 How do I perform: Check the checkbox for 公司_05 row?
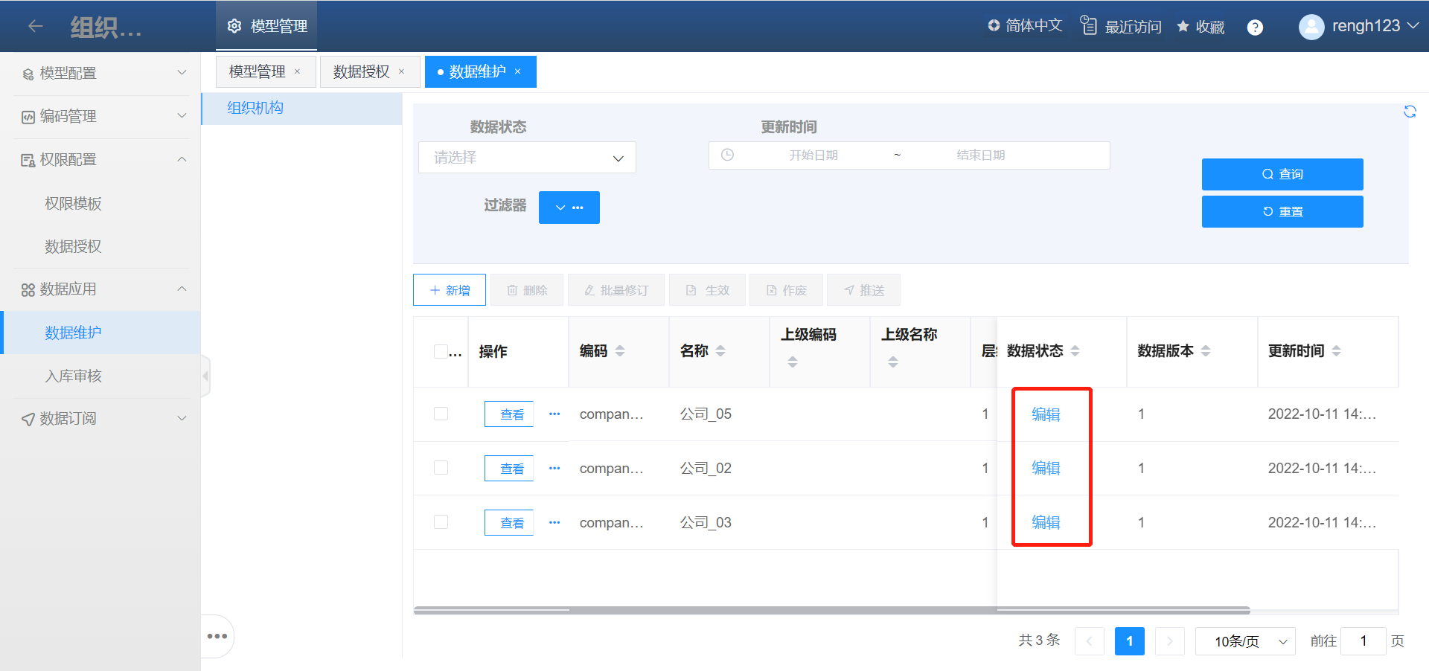[441, 414]
